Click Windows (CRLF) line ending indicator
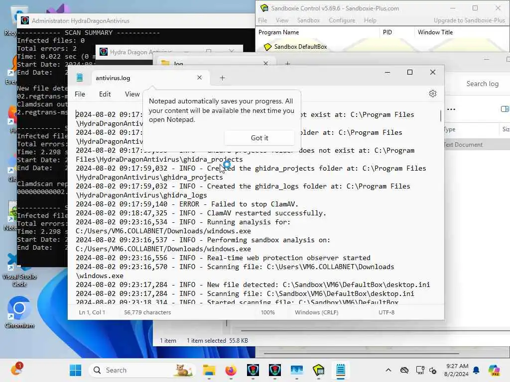This screenshot has height=382, width=510. (x=316, y=312)
